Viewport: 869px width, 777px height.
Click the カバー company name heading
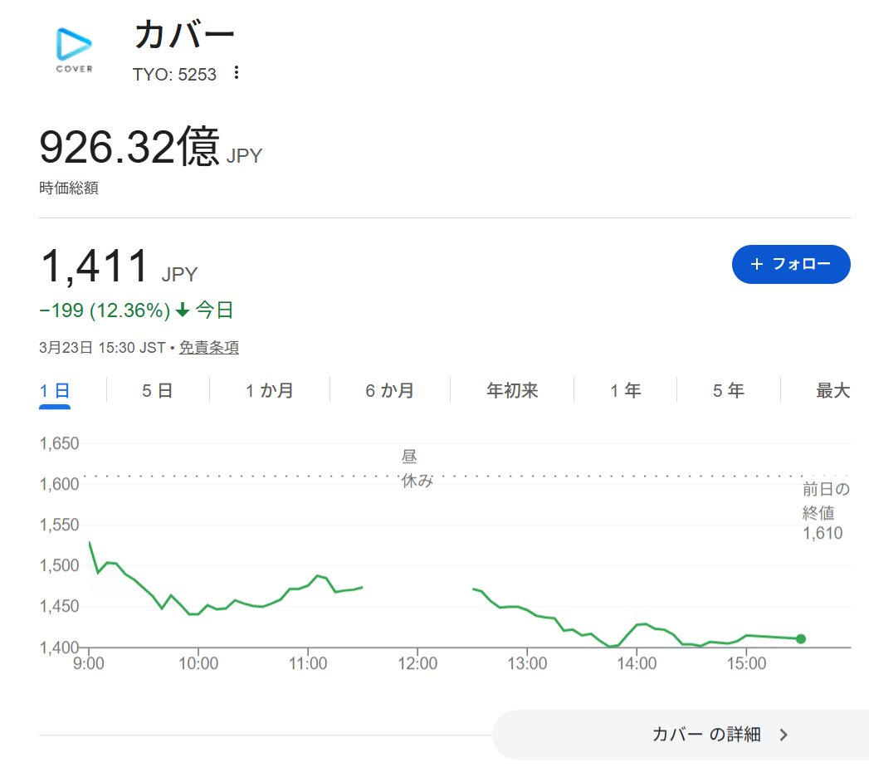[x=184, y=36]
